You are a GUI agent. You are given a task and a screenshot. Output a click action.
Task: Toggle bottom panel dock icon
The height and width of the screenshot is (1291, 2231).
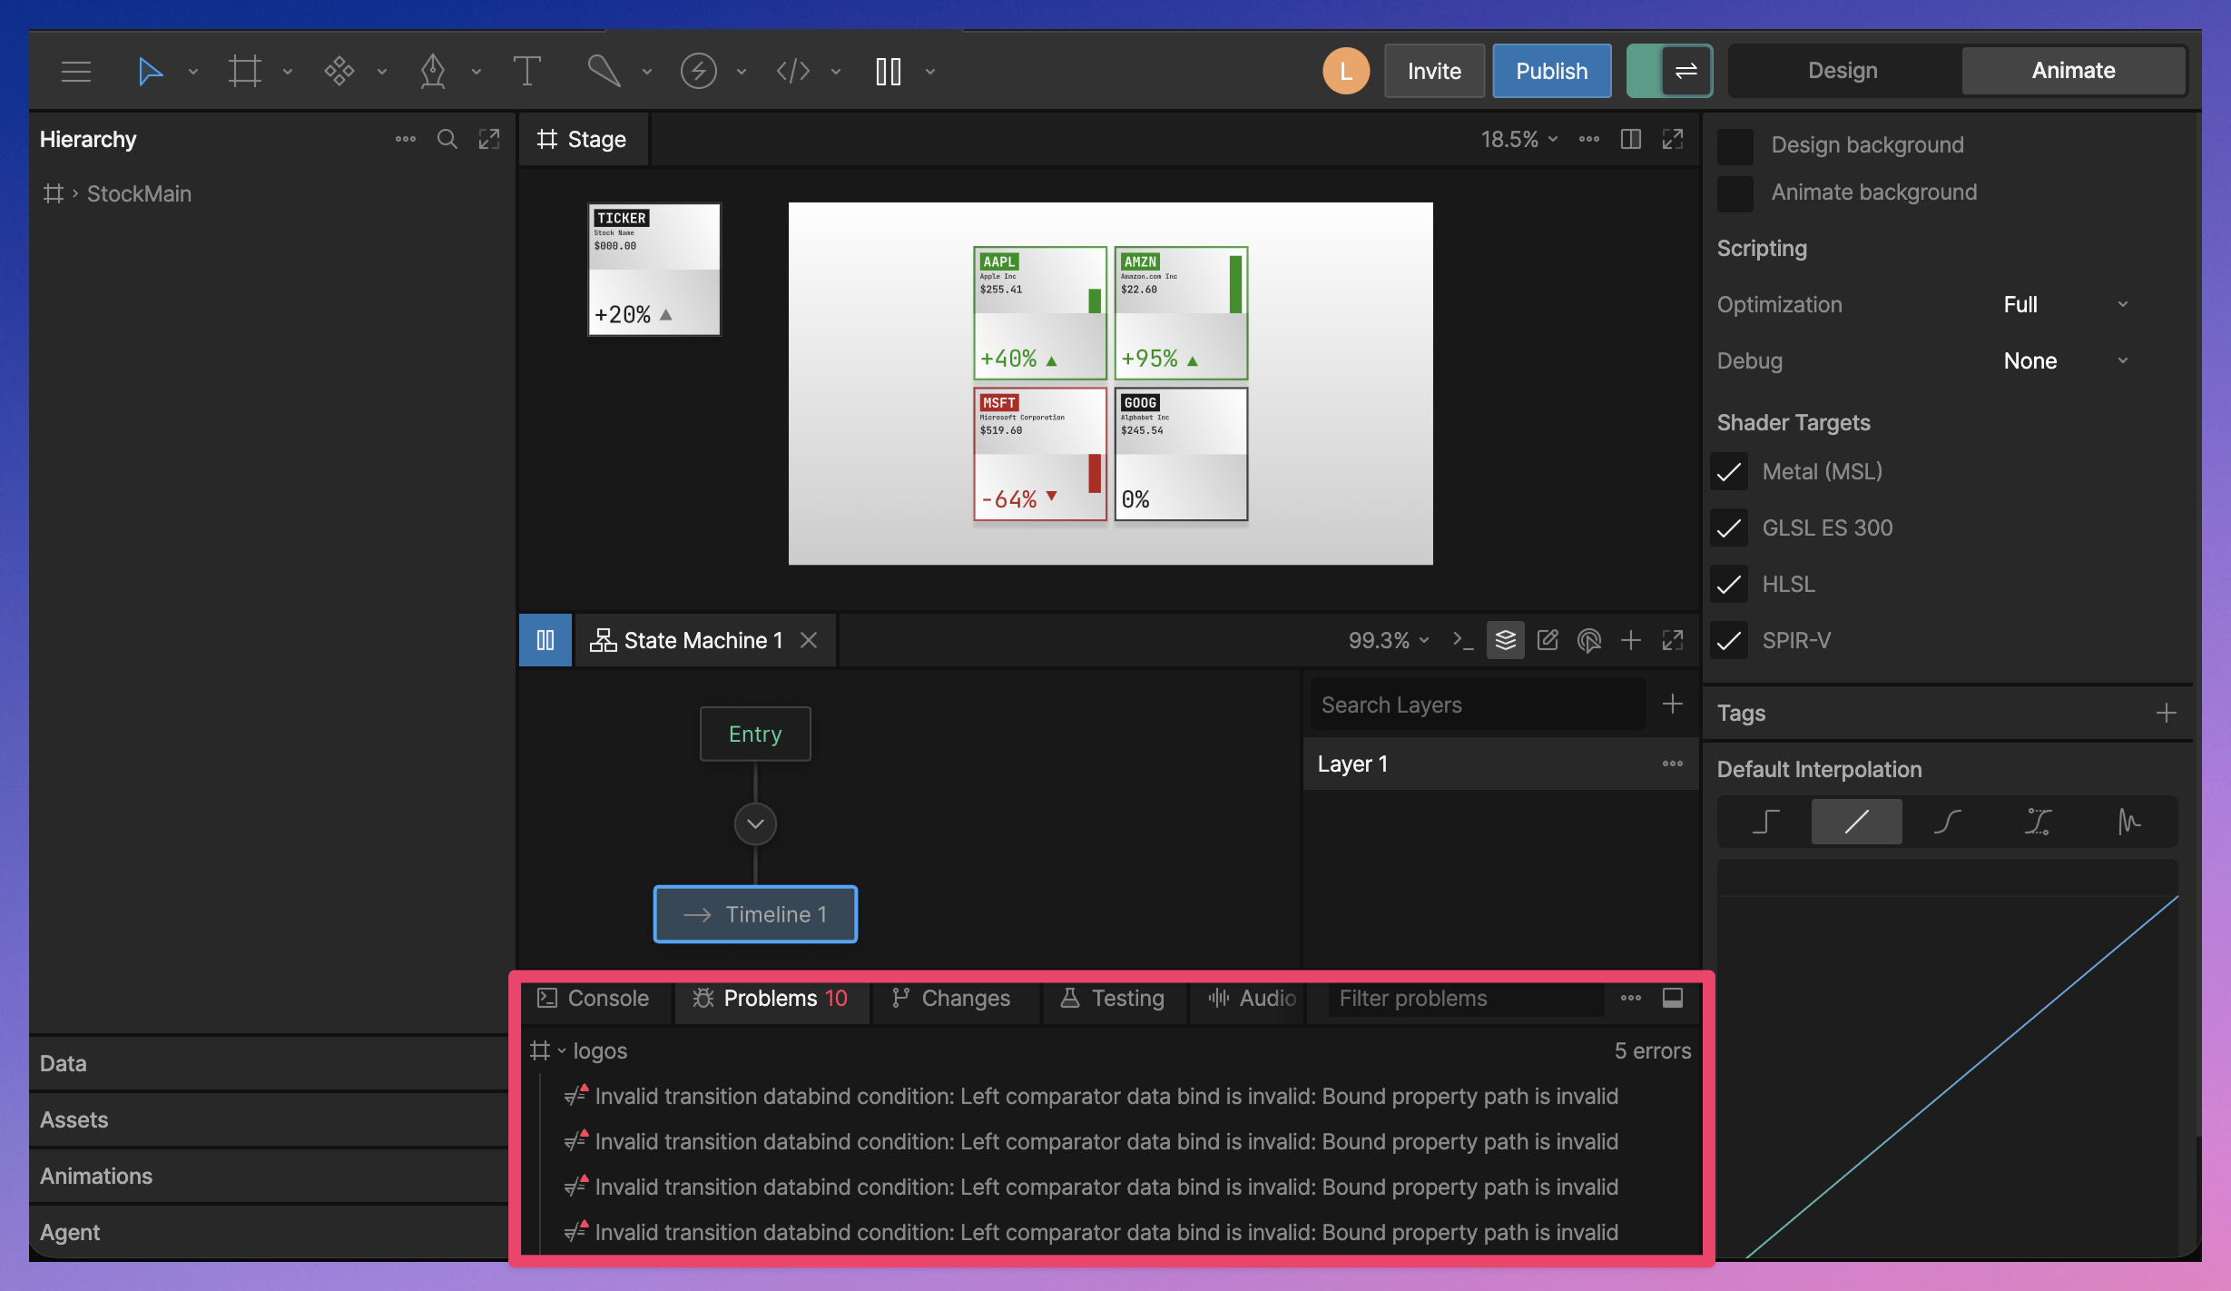(x=1672, y=998)
